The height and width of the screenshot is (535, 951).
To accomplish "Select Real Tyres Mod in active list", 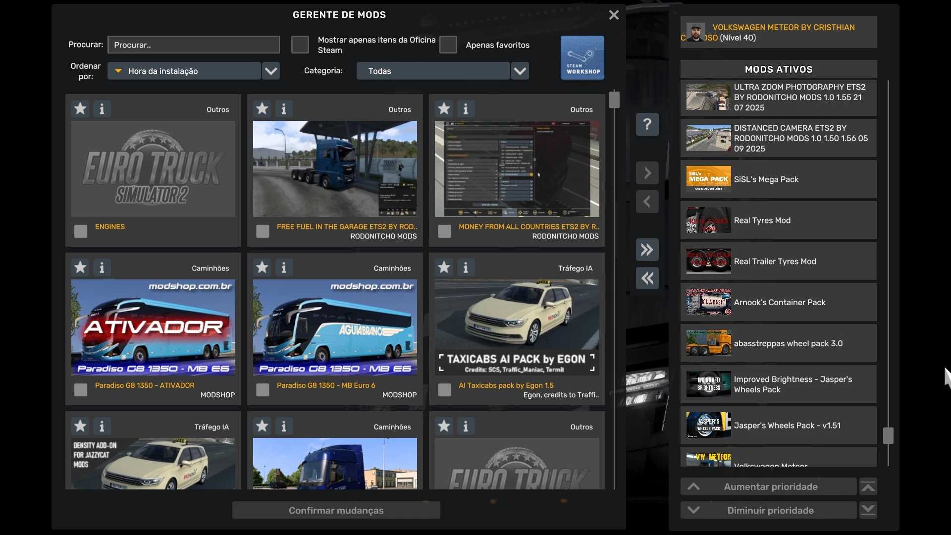I will coord(778,220).
